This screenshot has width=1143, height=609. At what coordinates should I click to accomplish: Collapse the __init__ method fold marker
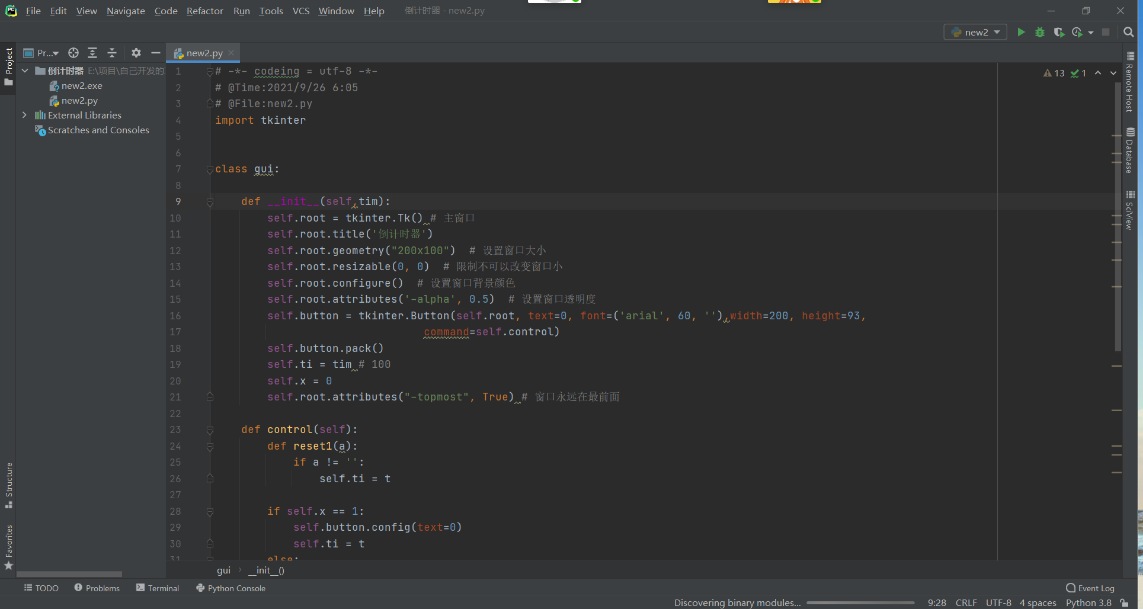coord(209,202)
